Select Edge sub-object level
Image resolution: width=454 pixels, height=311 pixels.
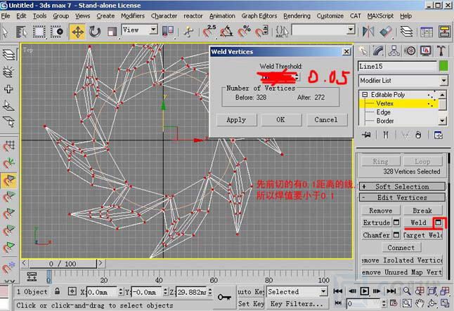[x=383, y=112]
